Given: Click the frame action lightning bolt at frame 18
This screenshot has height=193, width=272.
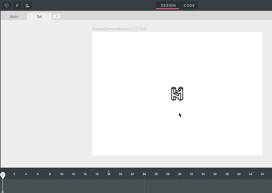Looking at the screenshot, I should click(x=109, y=171).
